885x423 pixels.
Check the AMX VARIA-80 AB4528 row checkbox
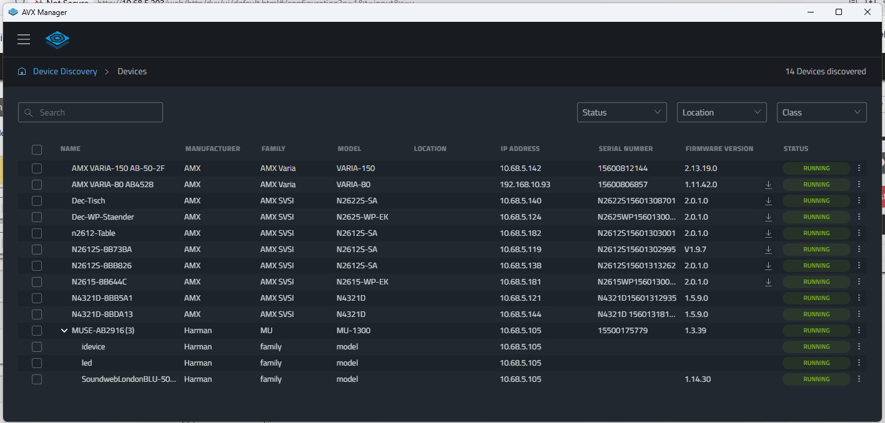click(x=37, y=185)
